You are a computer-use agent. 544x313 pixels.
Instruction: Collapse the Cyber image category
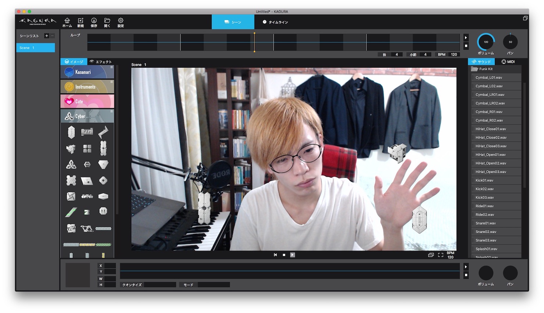pos(87,116)
